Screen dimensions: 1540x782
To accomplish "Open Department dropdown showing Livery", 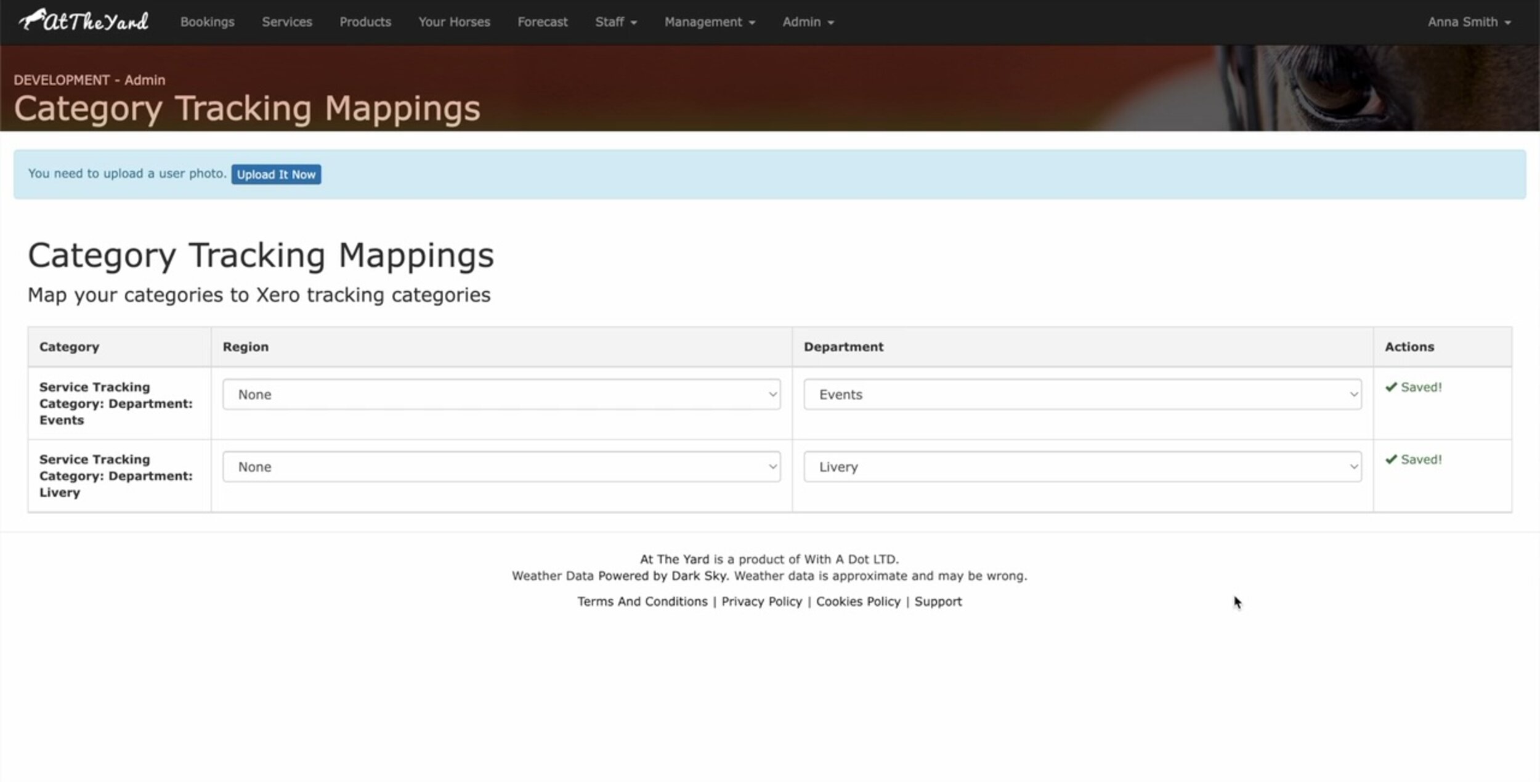I will coord(1082,467).
